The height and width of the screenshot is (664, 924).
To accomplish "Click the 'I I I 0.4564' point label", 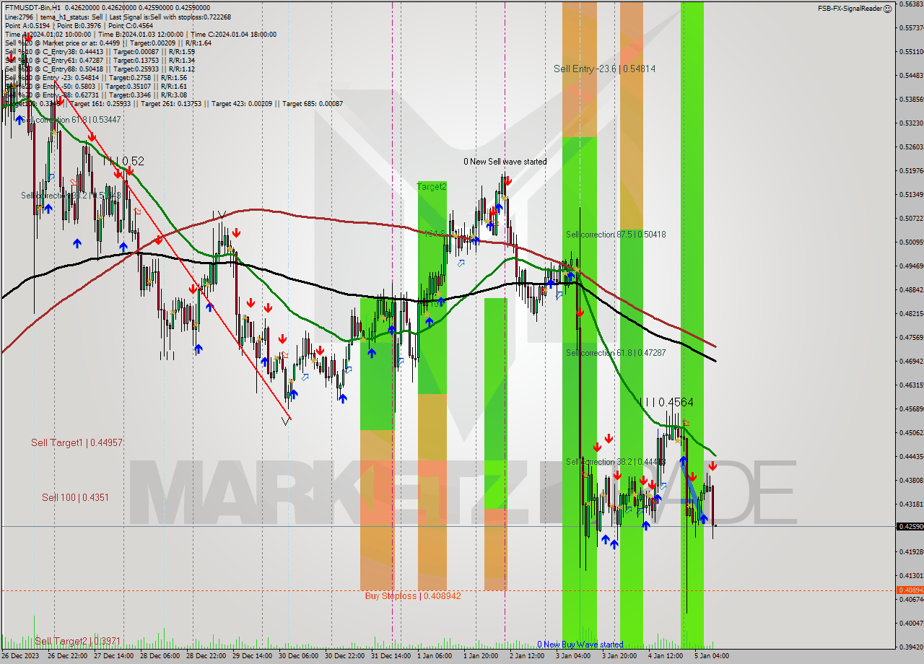I will [667, 402].
